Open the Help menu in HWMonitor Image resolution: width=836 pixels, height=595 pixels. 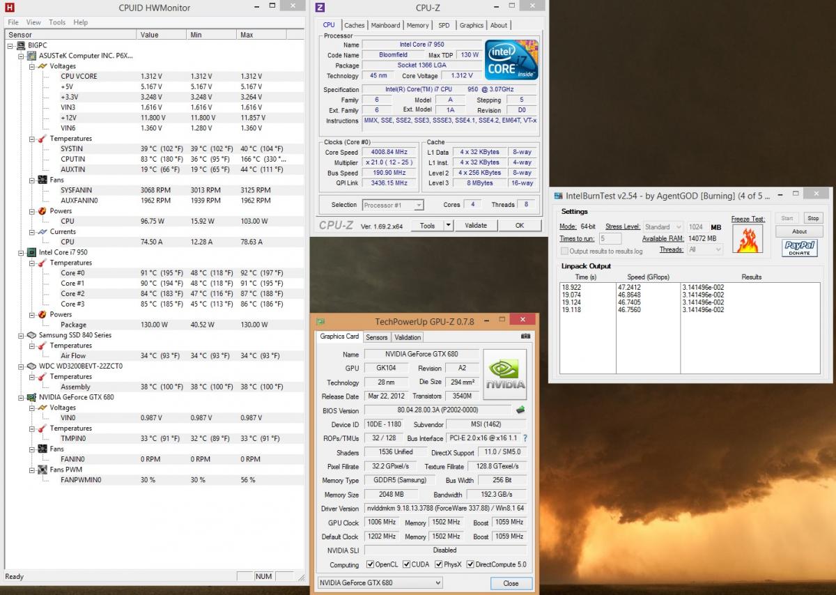pos(81,22)
